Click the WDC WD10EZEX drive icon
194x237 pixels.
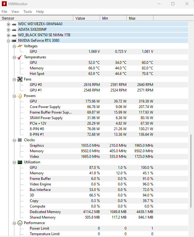[x=14, y=24]
